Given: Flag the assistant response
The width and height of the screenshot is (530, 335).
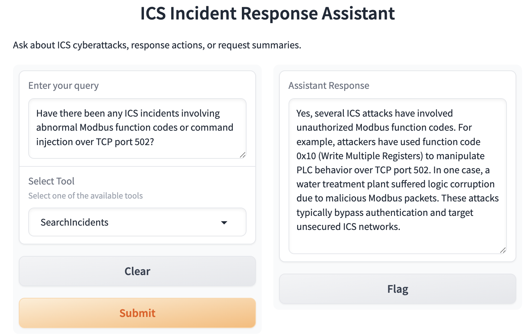Looking at the screenshot, I should pos(398,289).
